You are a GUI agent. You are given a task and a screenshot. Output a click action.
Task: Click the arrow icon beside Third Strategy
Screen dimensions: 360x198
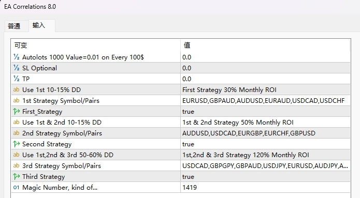tap(16, 176)
